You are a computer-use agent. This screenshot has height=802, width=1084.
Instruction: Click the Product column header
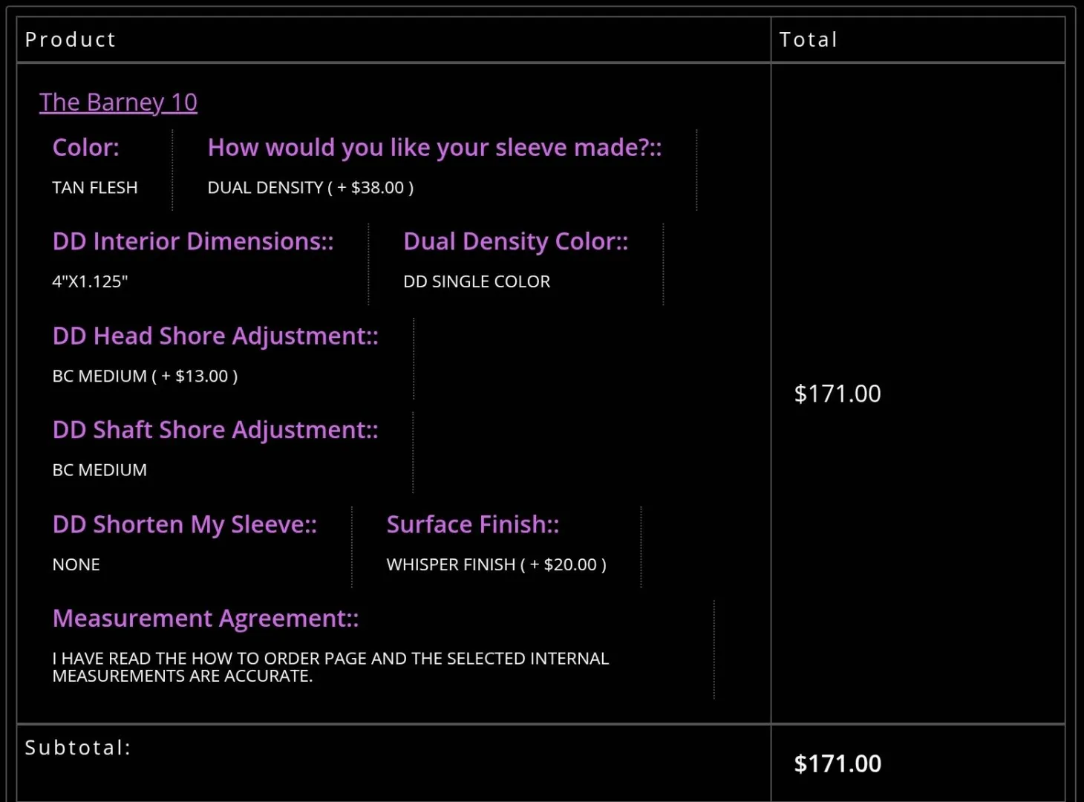click(71, 39)
